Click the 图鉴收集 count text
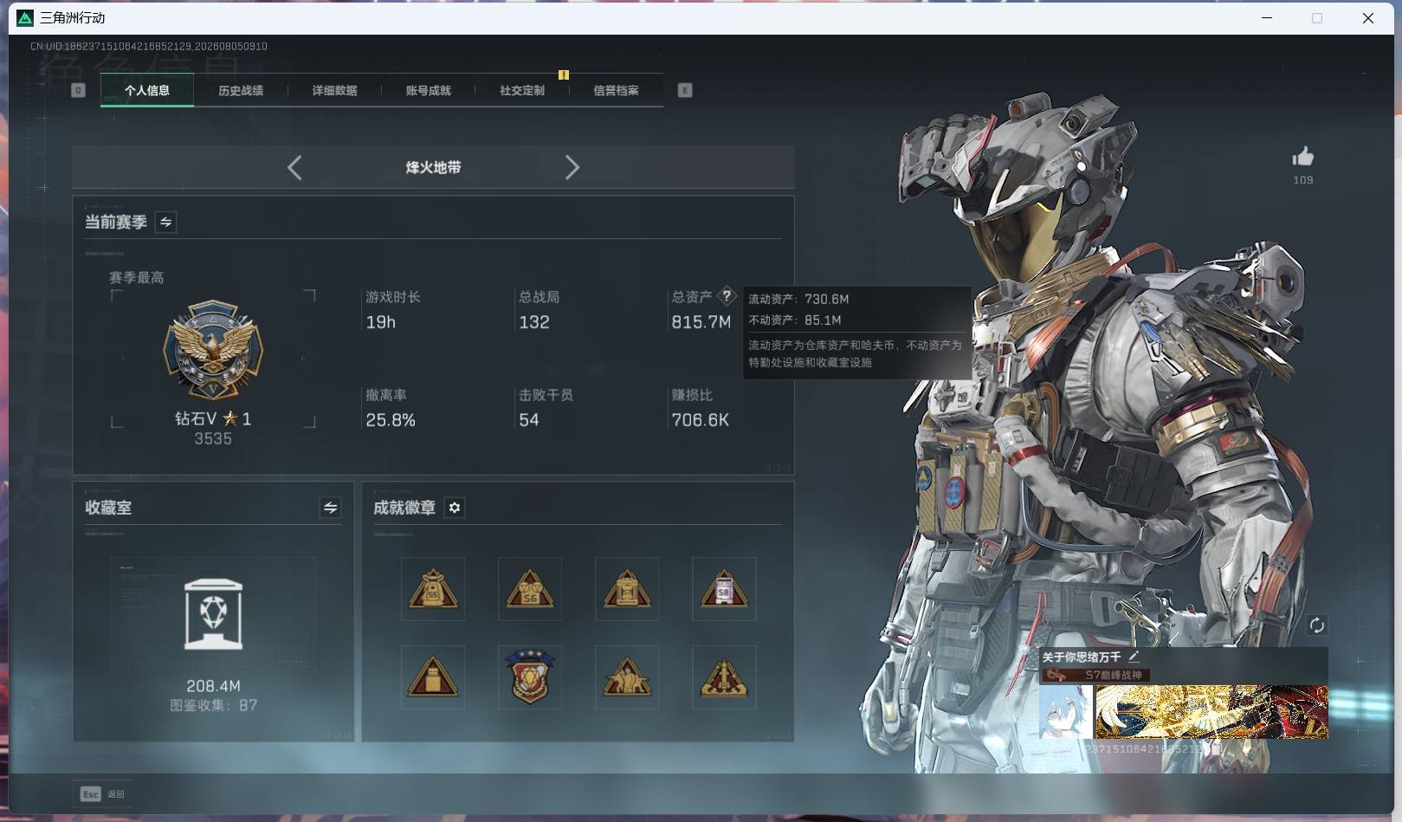The height and width of the screenshot is (822, 1402). point(213,705)
